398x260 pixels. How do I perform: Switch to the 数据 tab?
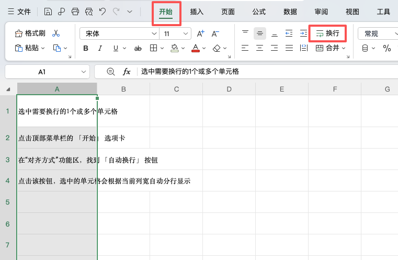click(290, 12)
